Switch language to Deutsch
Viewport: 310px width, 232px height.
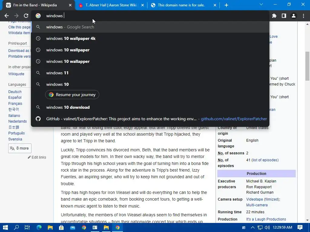[15, 92]
